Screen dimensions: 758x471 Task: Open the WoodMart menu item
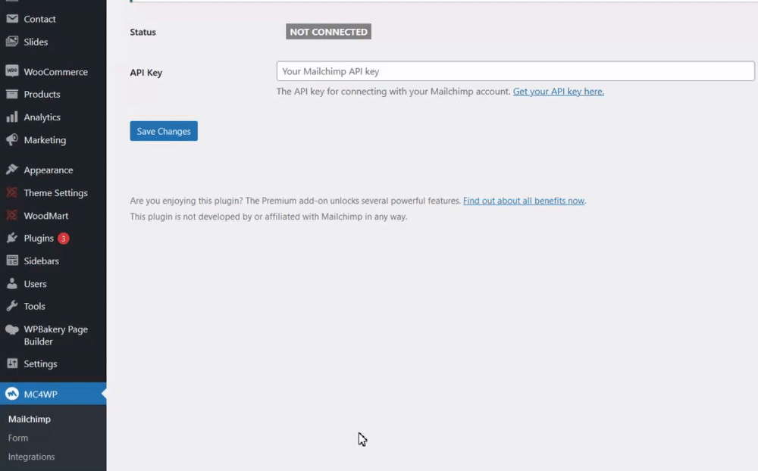click(x=46, y=216)
